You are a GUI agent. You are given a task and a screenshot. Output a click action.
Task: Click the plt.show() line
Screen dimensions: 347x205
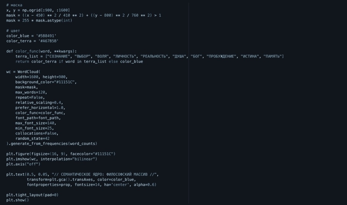[17, 200]
